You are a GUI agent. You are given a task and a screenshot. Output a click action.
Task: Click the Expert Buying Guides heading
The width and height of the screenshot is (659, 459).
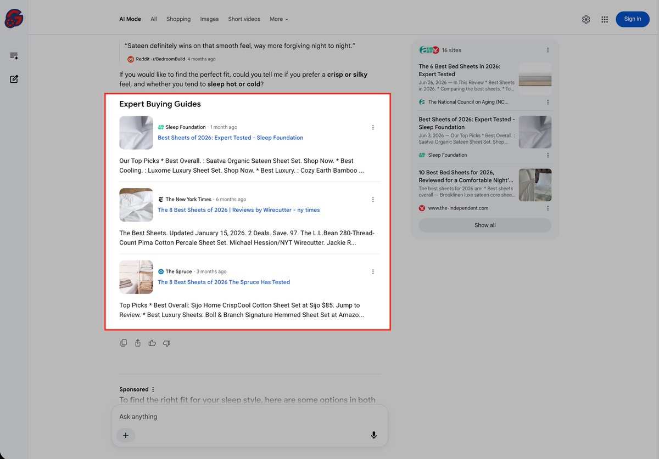[x=160, y=104]
